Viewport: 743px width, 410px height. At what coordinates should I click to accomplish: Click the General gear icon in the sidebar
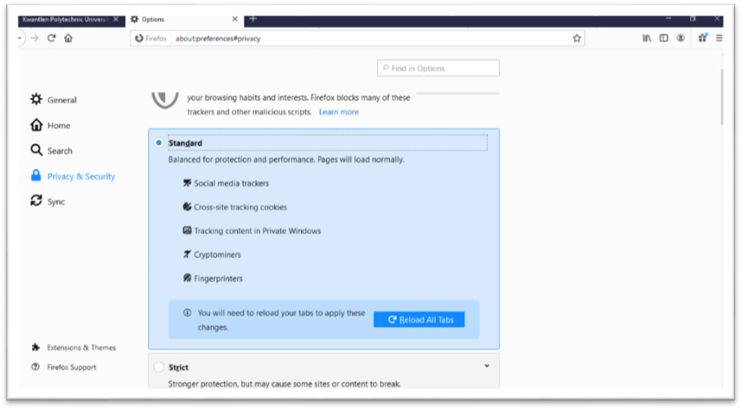pos(37,99)
